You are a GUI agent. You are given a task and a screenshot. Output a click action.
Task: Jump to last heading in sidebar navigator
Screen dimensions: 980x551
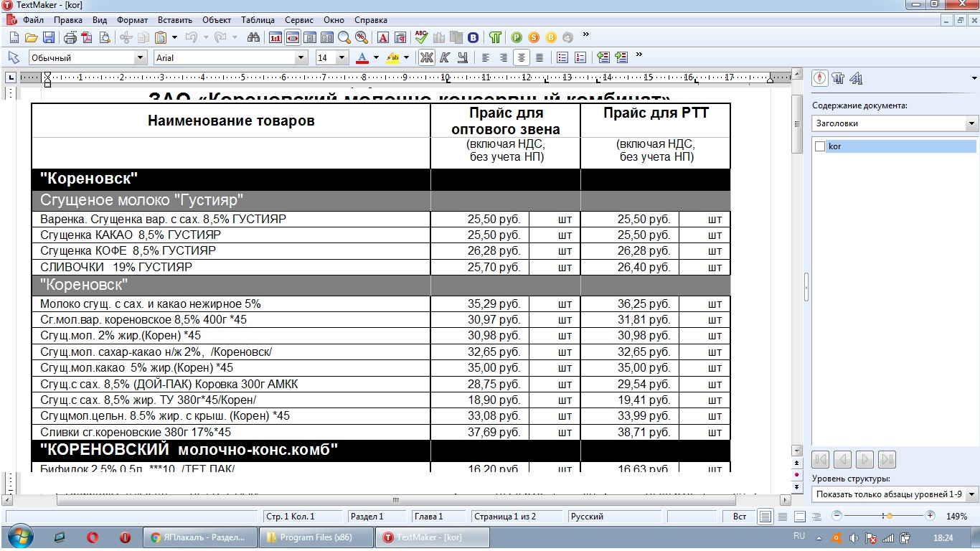[887, 460]
